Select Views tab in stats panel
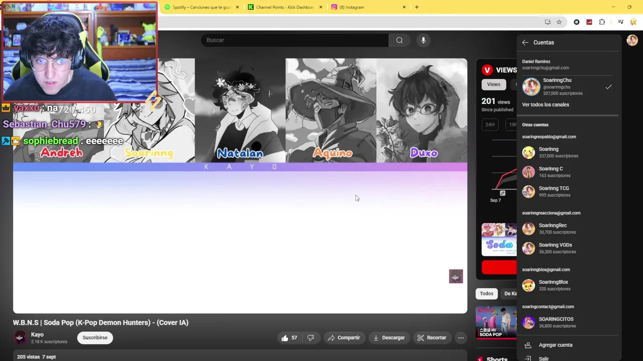This screenshot has width=643, height=361. pyautogui.click(x=494, y=84)
